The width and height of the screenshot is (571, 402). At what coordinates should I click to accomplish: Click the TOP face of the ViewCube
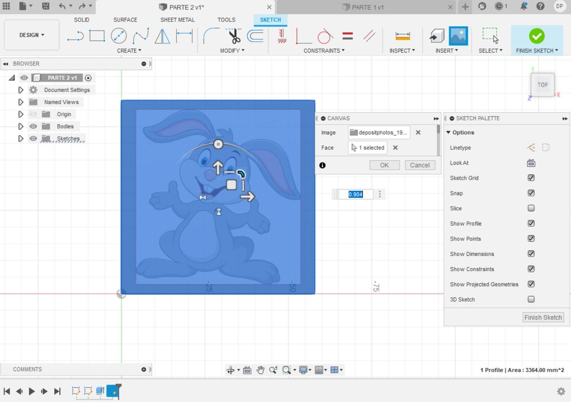(x=543, y=85)
